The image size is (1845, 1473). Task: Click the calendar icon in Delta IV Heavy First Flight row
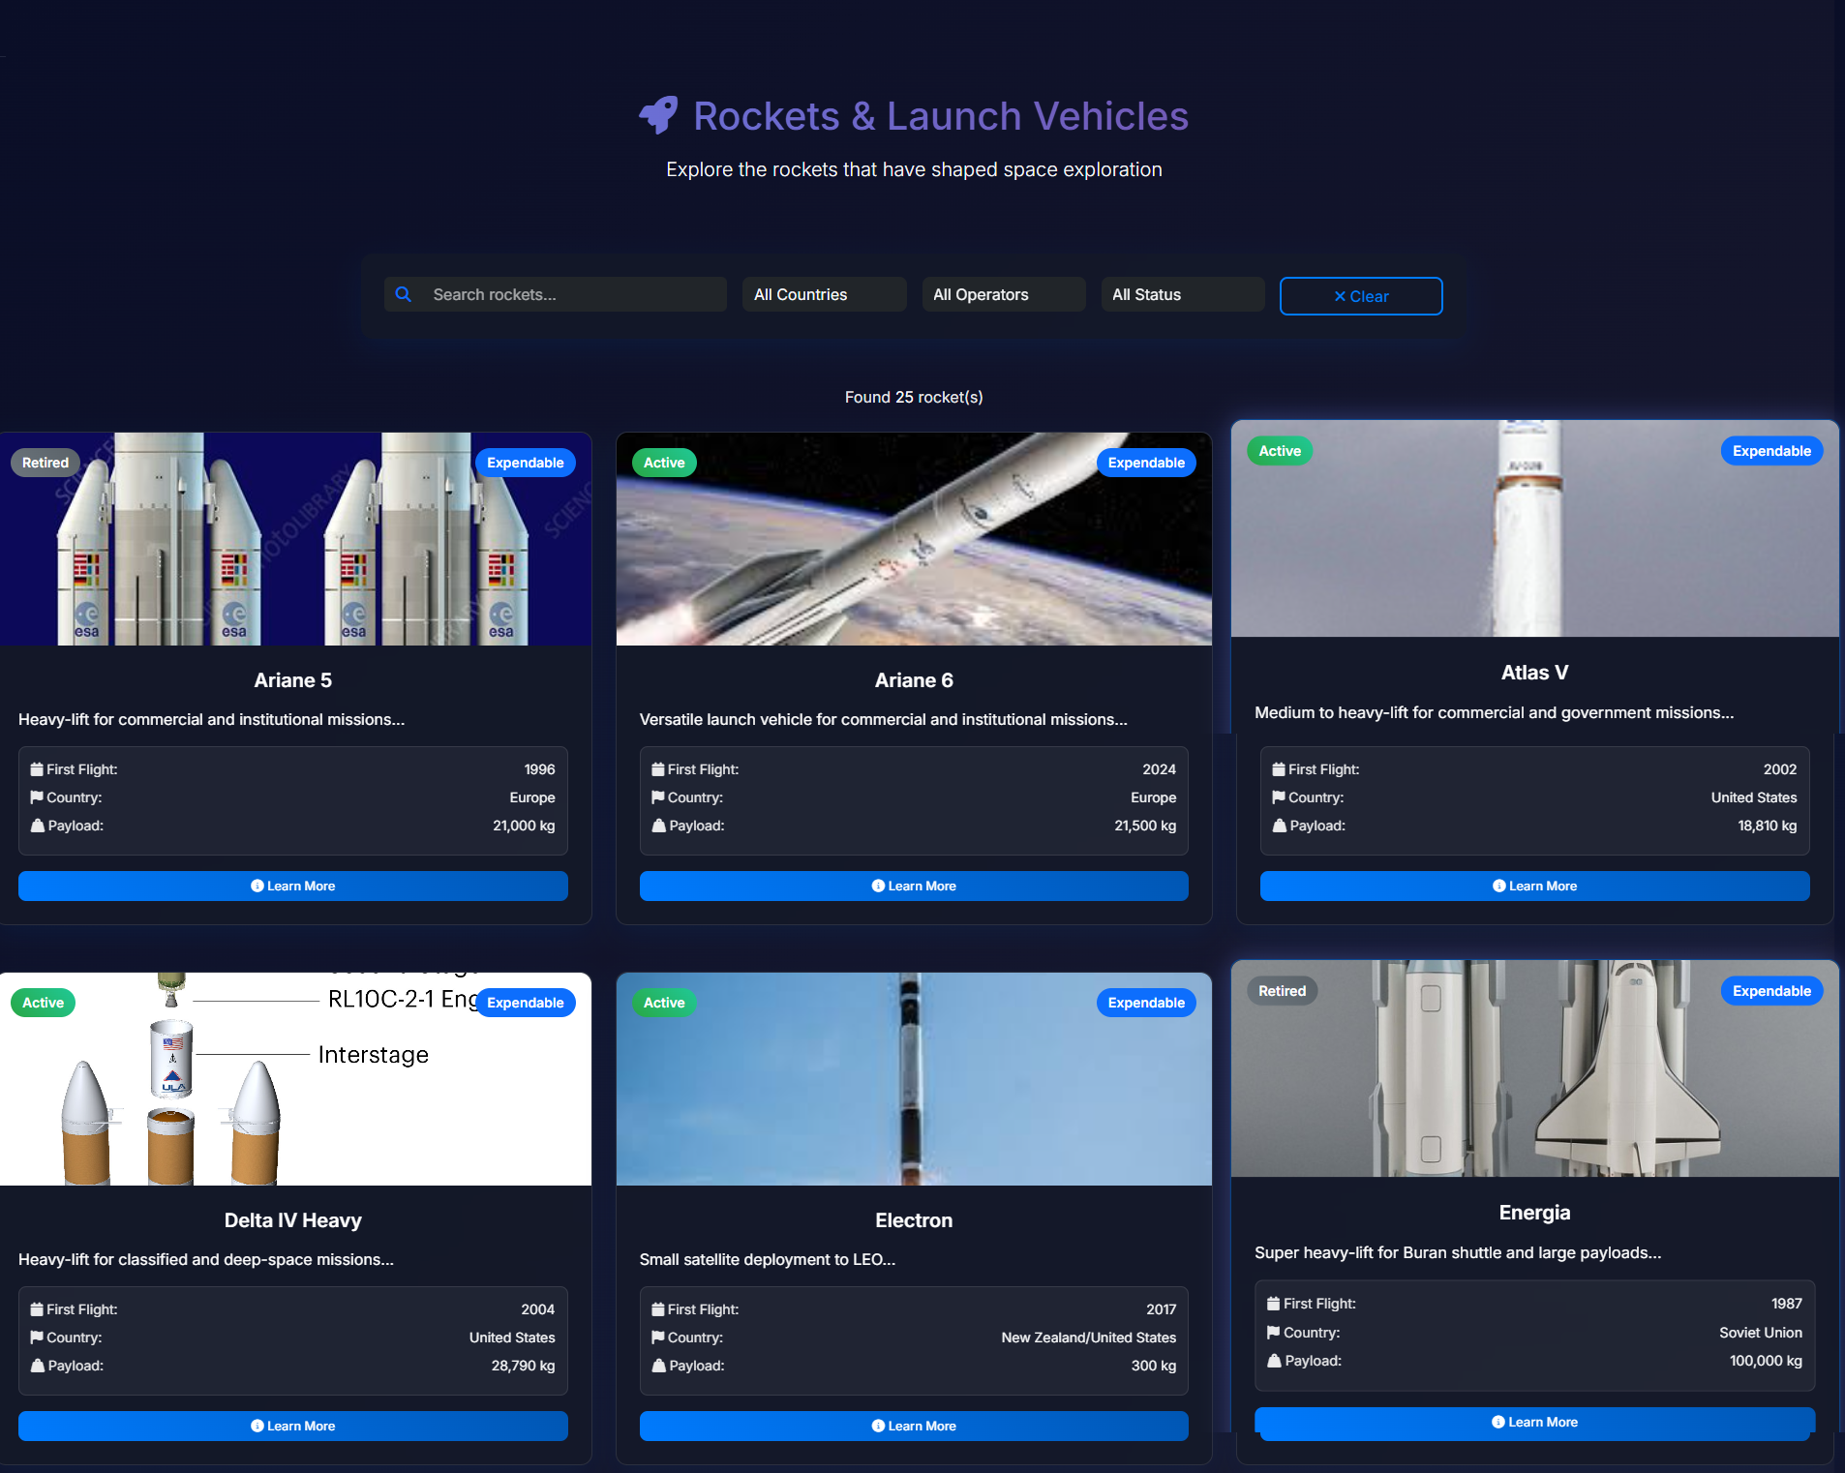coord(37,1309)
